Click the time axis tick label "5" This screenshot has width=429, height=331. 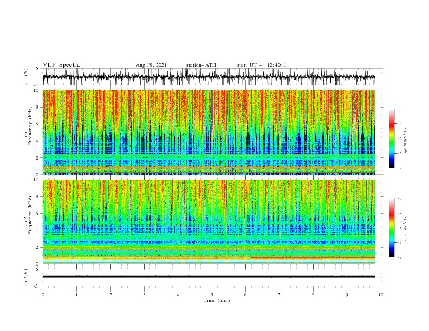click(x=212, y=295)
